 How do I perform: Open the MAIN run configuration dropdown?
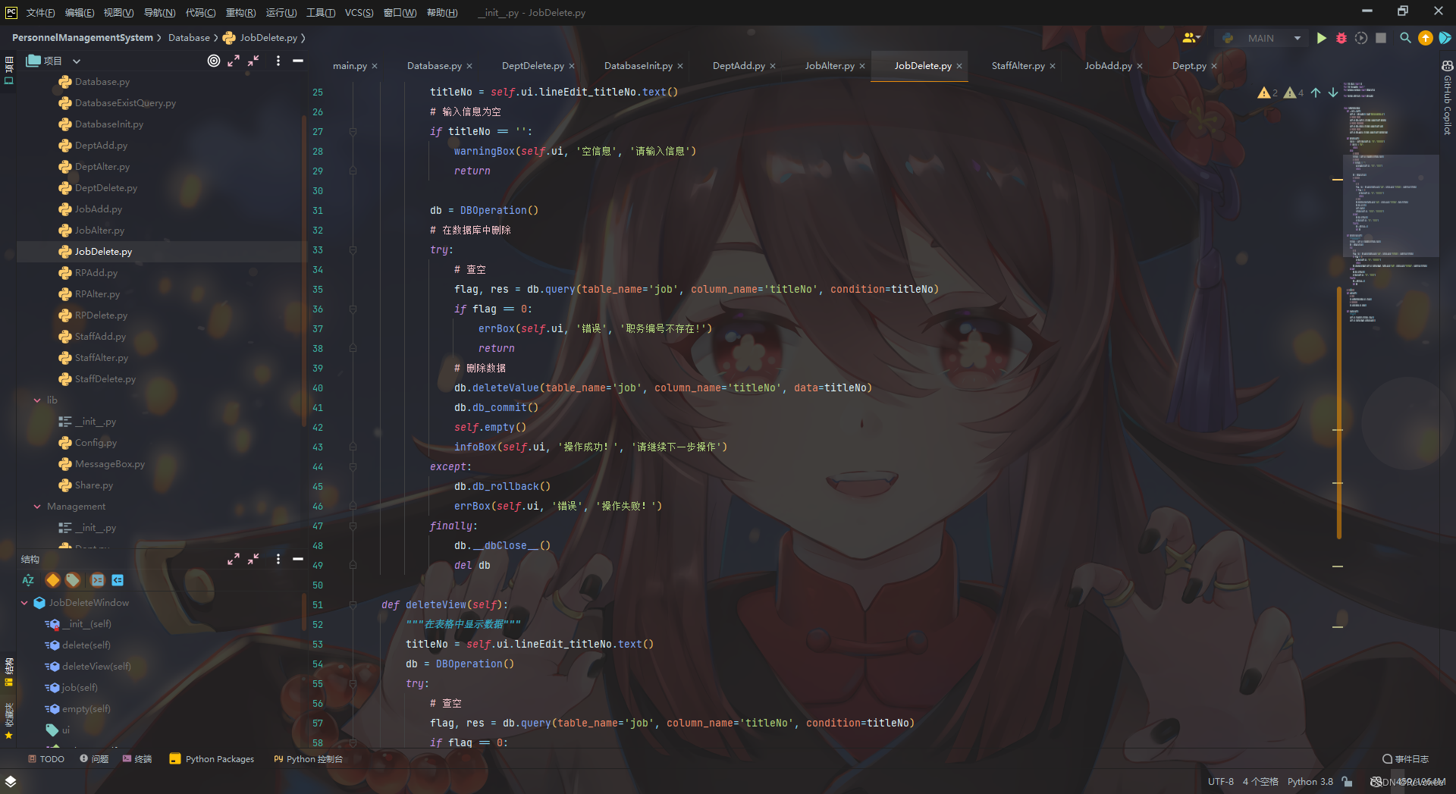[x=1298, y=38]
